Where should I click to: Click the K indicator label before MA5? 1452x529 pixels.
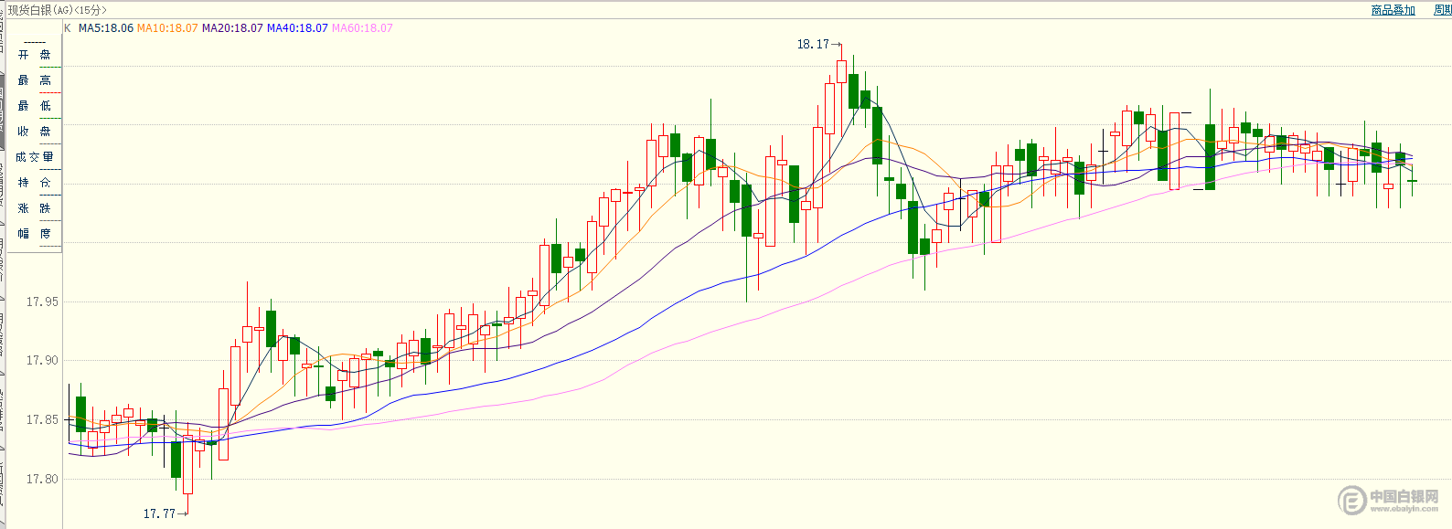68,28
